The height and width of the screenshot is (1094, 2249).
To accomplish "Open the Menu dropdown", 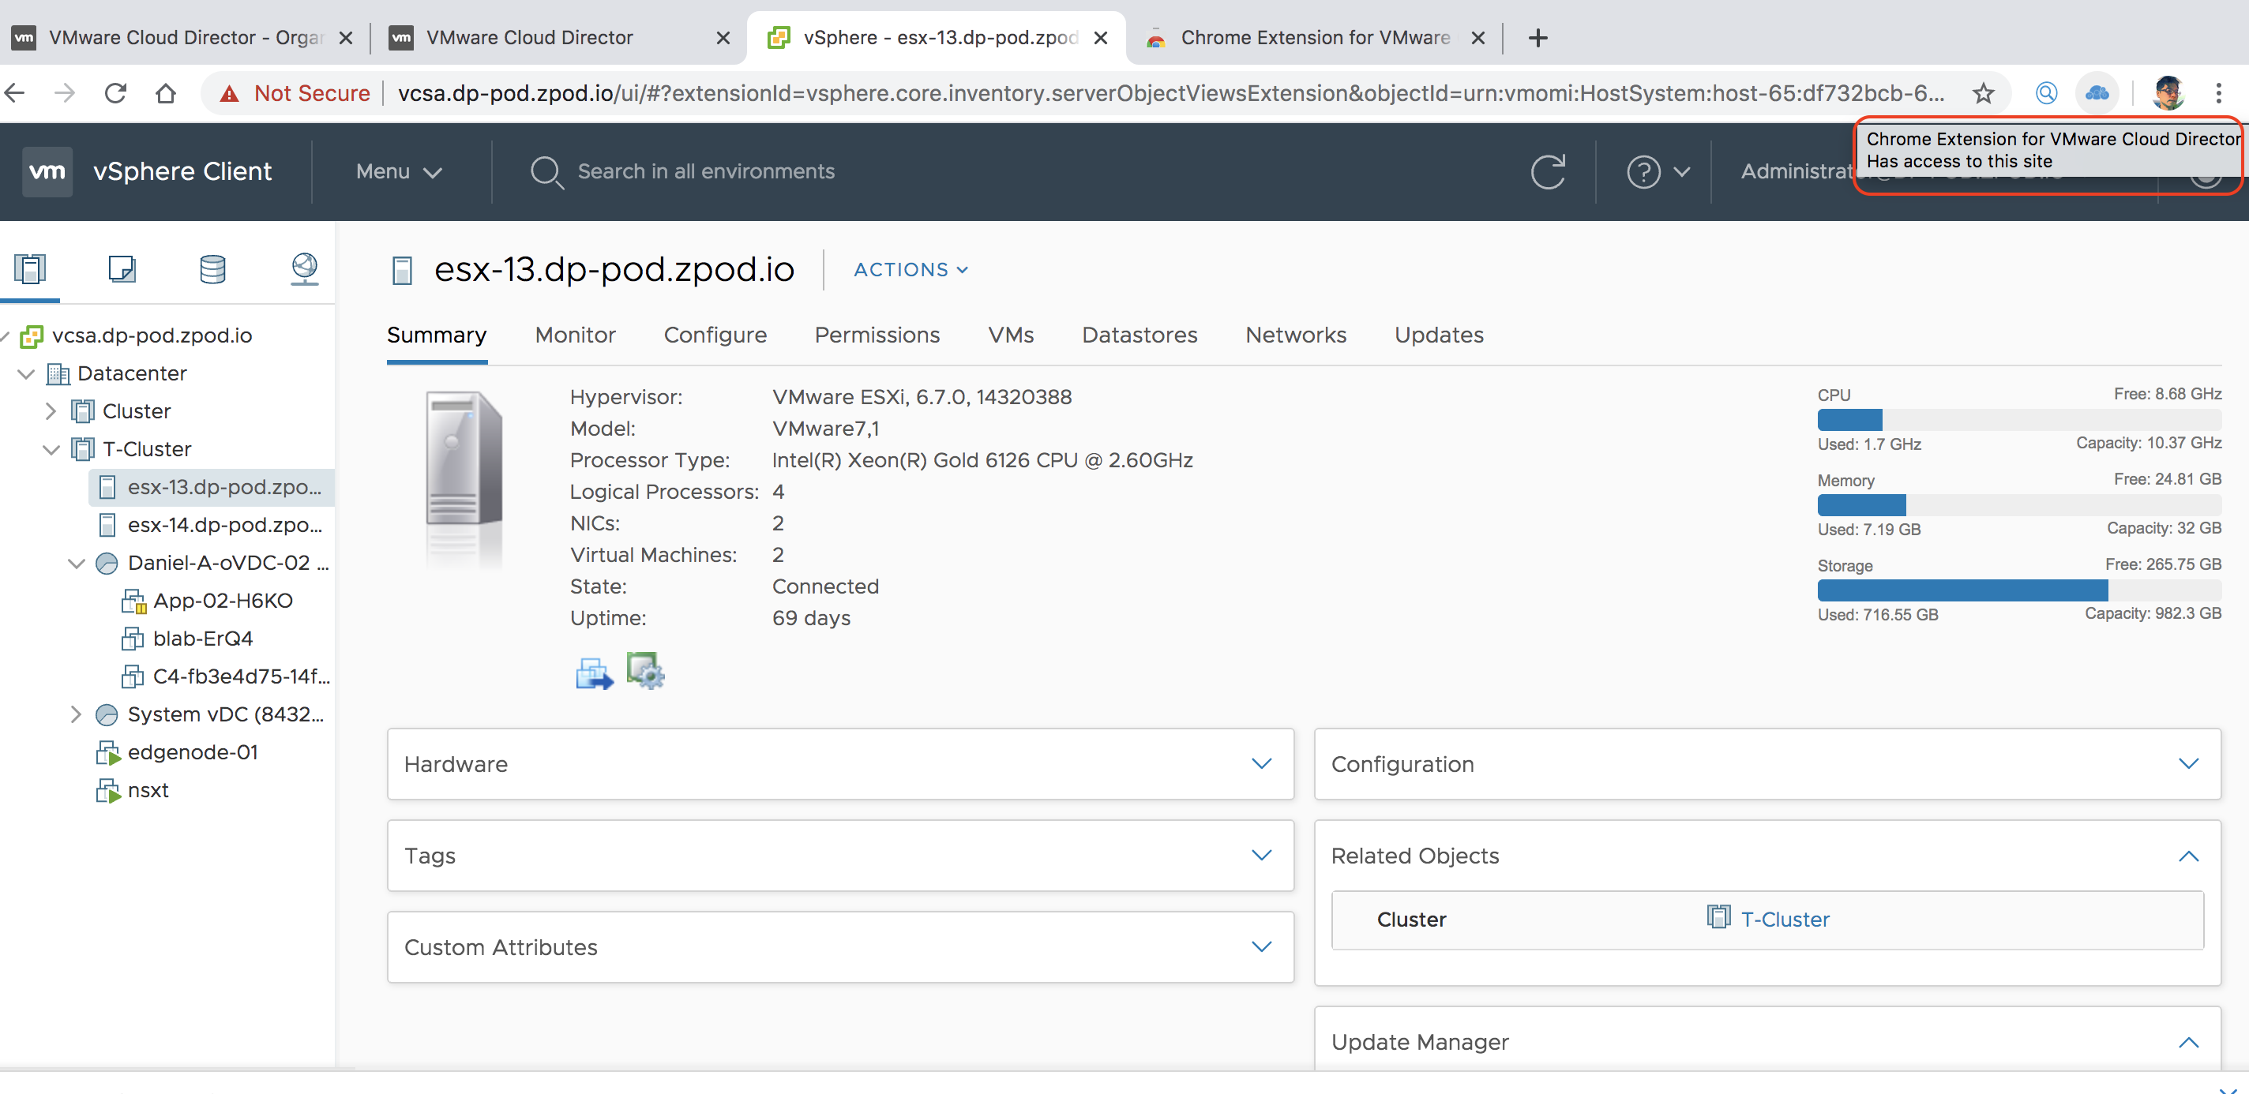I will pyautogui.click(x=399, y=171).
